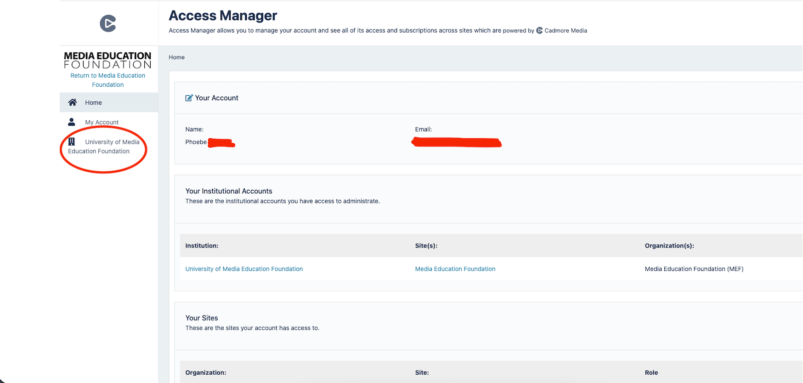Click the Your Account heading
Screen dimensions: 803x383
coord(217,98)
